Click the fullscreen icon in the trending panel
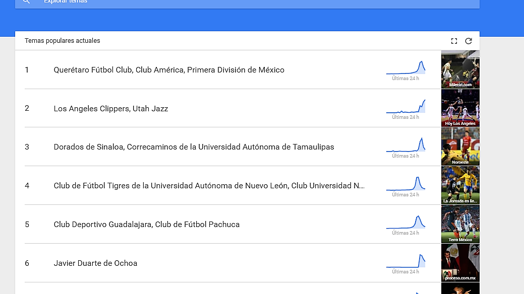Viewport: 524px width, 294px height. pyautogui.click(x=454, y=41)
